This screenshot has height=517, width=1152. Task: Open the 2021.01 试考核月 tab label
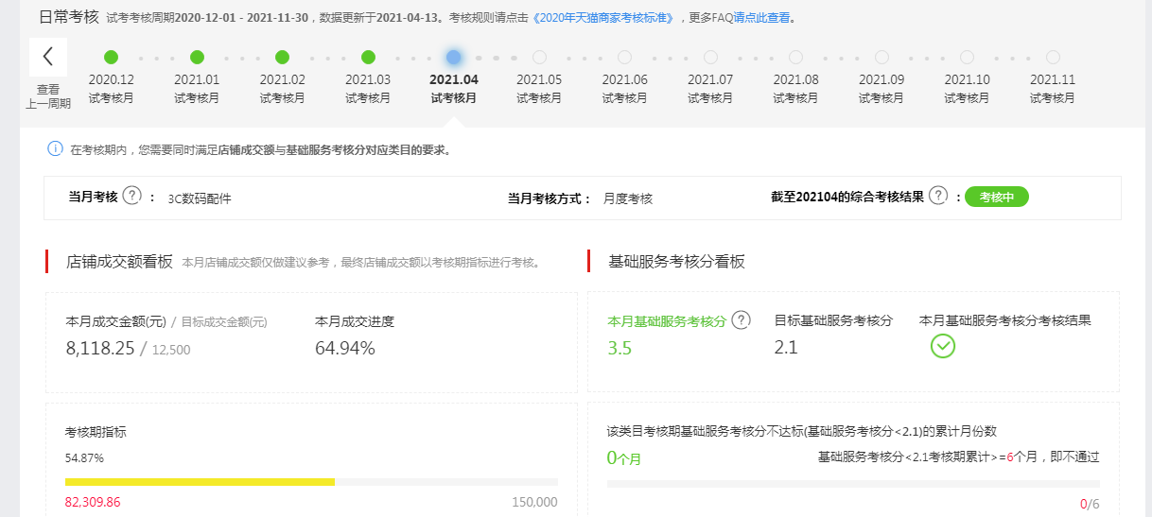pyautogui.click(x=197, y=89)
